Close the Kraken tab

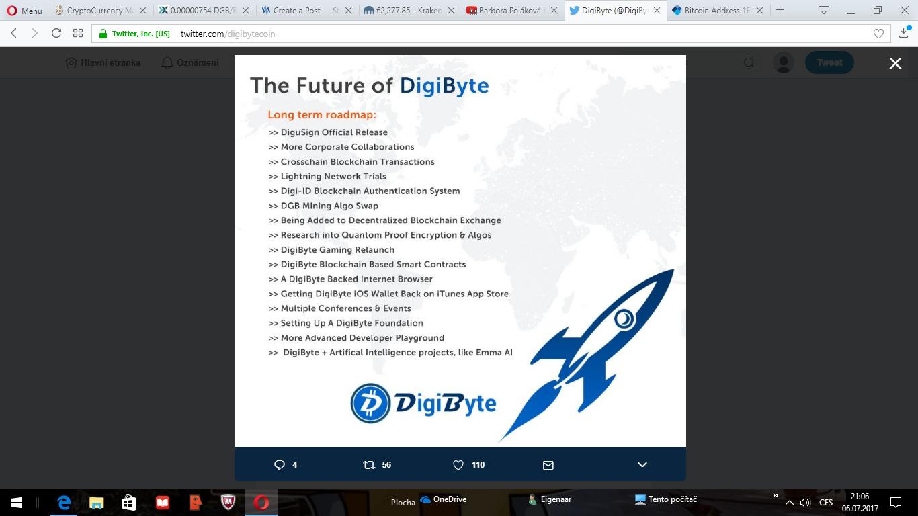452,11
